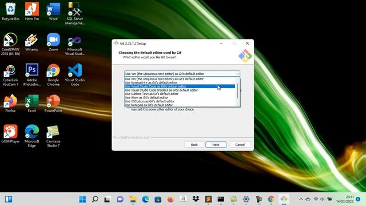Select Use Sublime Text as Git's default editor
Screen dimensions: 366x206
point(180,94)
